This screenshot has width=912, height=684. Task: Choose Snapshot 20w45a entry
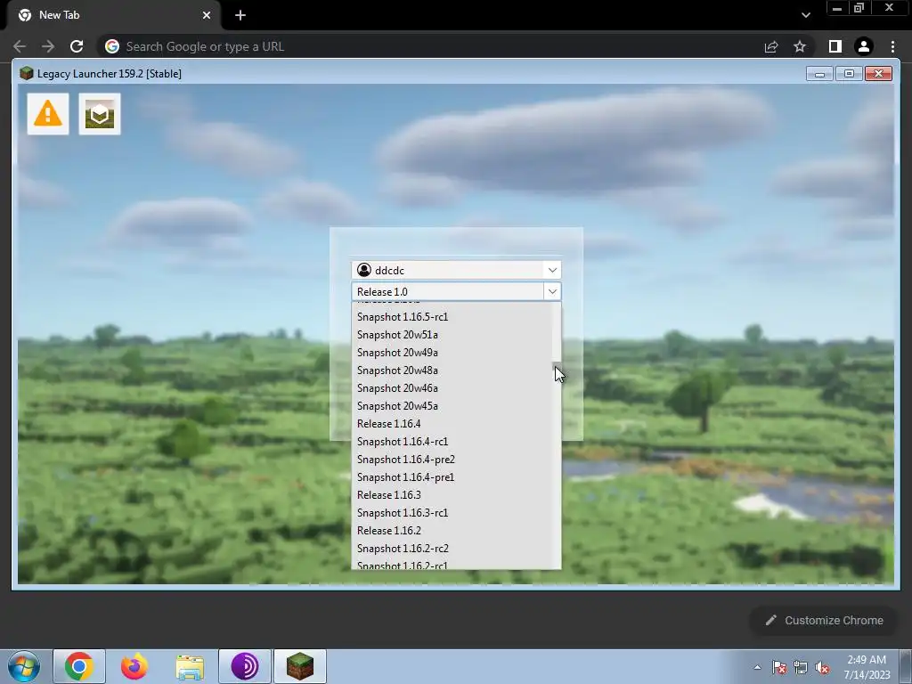[452, 406]
